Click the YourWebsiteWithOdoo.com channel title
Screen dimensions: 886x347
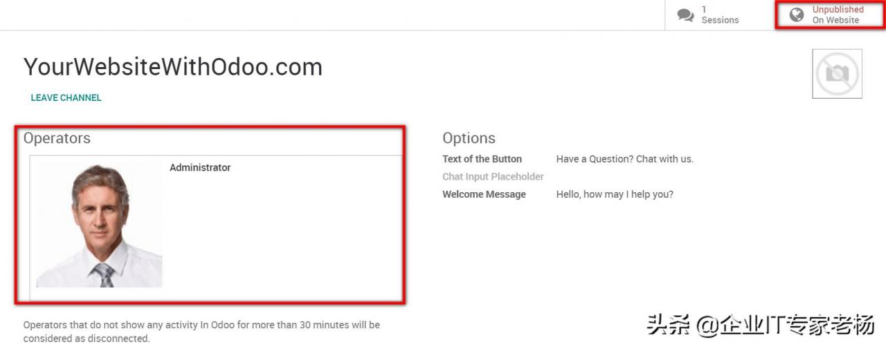173,67
